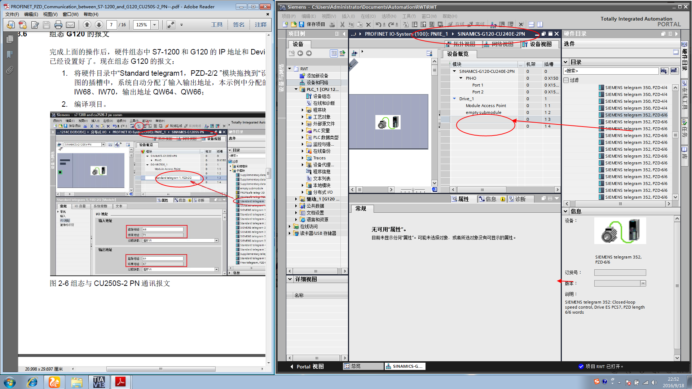The width and height of the screenshot is (692, 389).
Task: Expand the 工艺对象 tree node
Action: (303, 117)
